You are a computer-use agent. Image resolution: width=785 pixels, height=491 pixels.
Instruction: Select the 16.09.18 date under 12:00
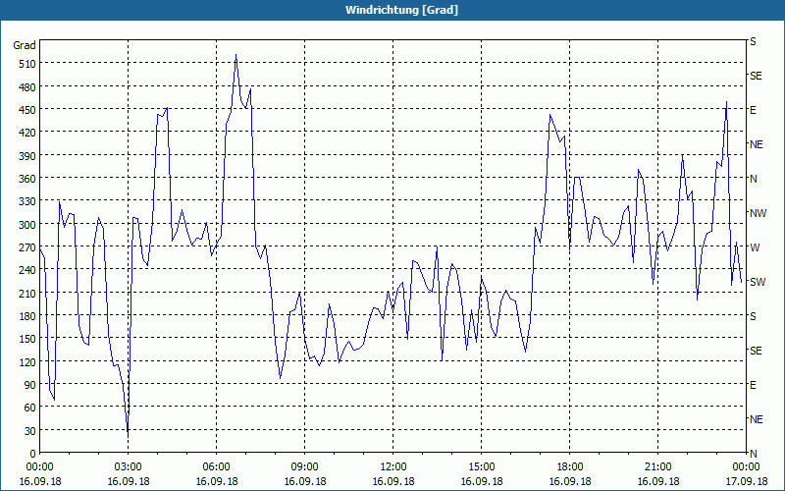coord(393,481)
